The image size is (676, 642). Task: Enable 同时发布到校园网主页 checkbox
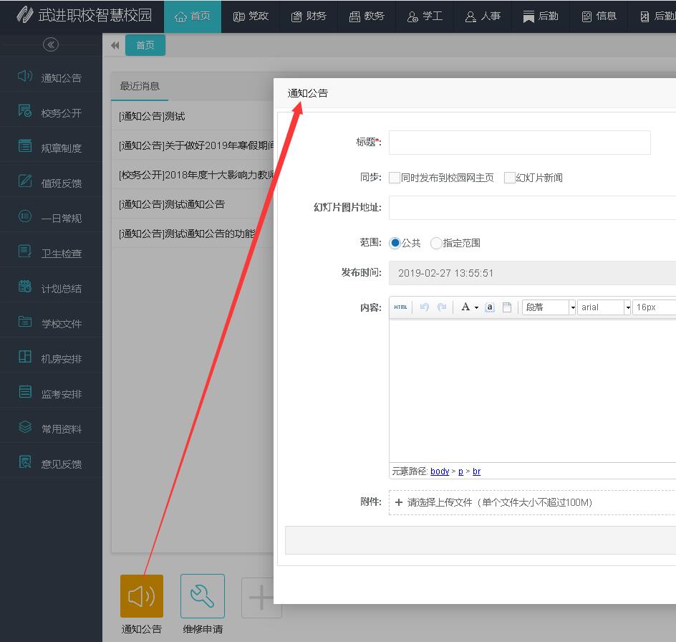point(394,178)
